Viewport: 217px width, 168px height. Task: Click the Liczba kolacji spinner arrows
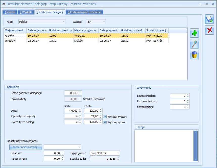[188, 107]
